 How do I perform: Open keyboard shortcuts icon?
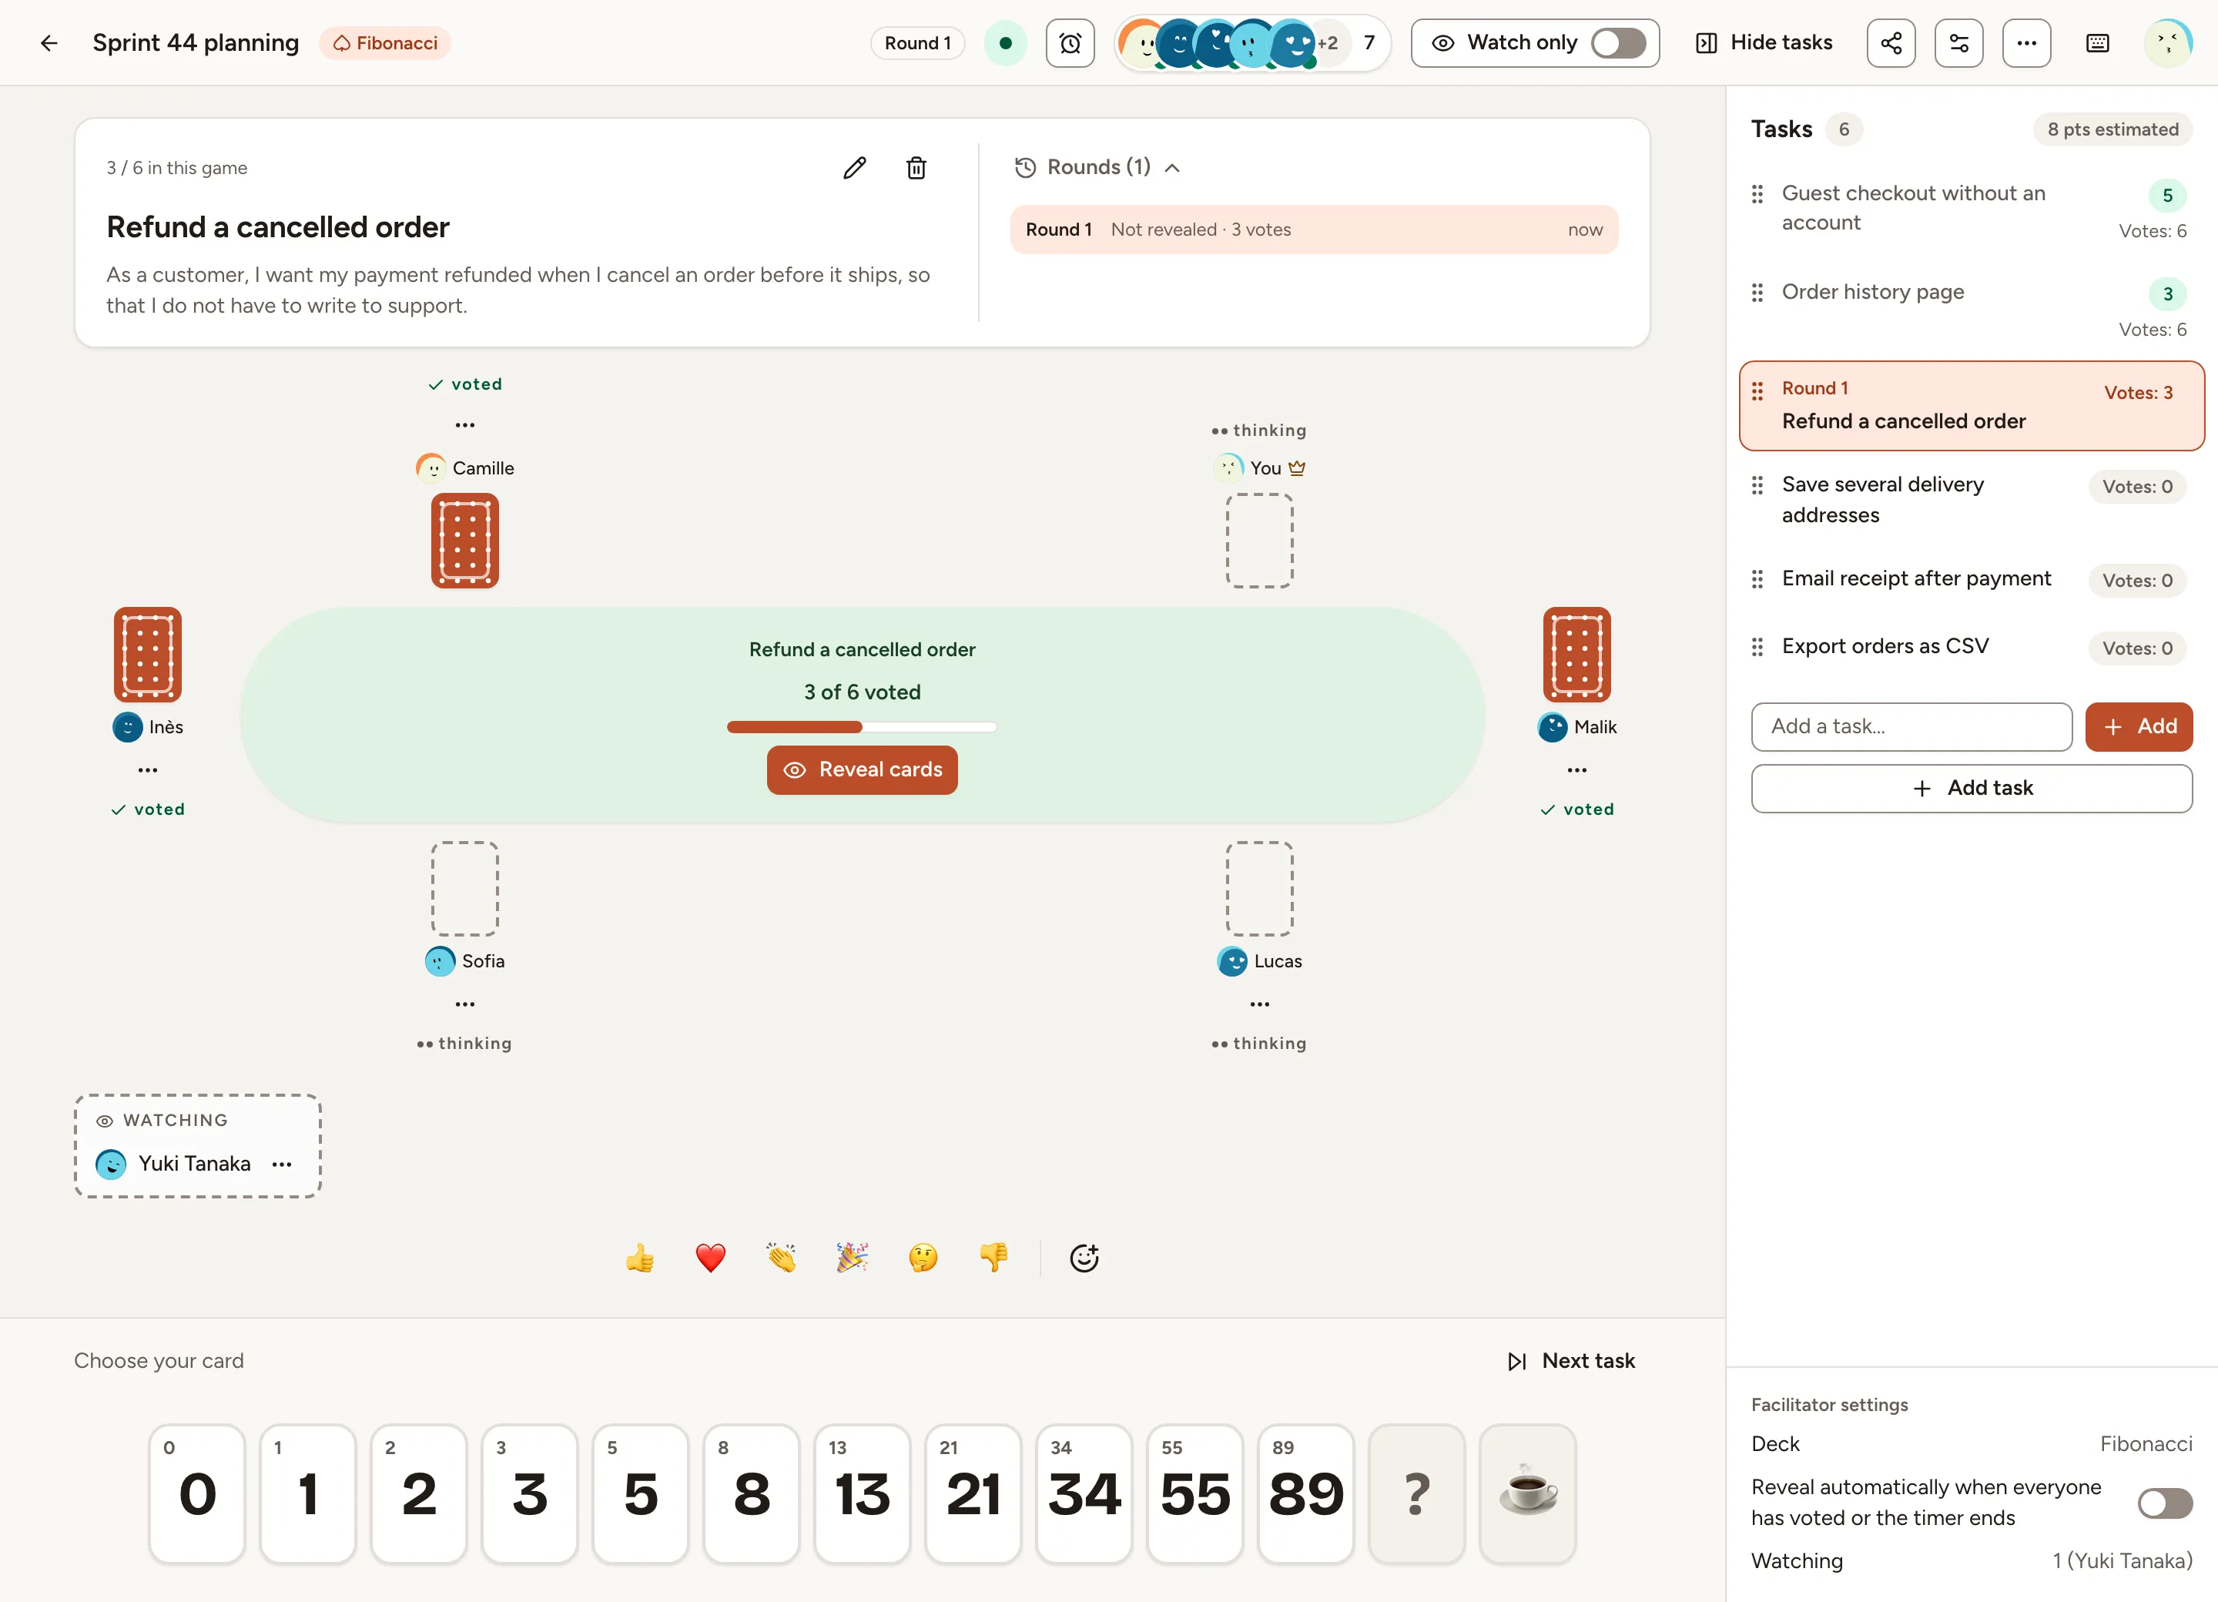pos(2097,43)
